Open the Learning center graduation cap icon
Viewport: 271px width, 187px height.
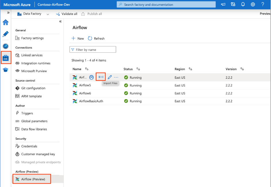tap(5, 70)
